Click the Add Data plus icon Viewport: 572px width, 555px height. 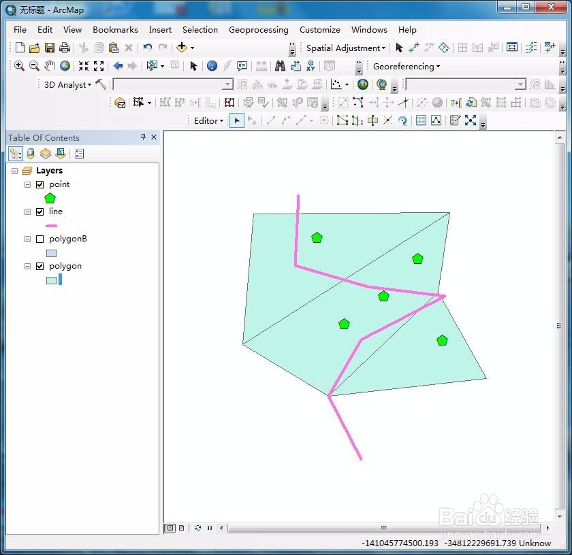point(181,48)
